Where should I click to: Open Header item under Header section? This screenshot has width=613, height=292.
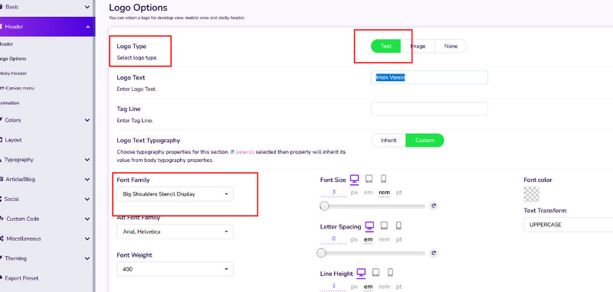click(x=7, y=44)
